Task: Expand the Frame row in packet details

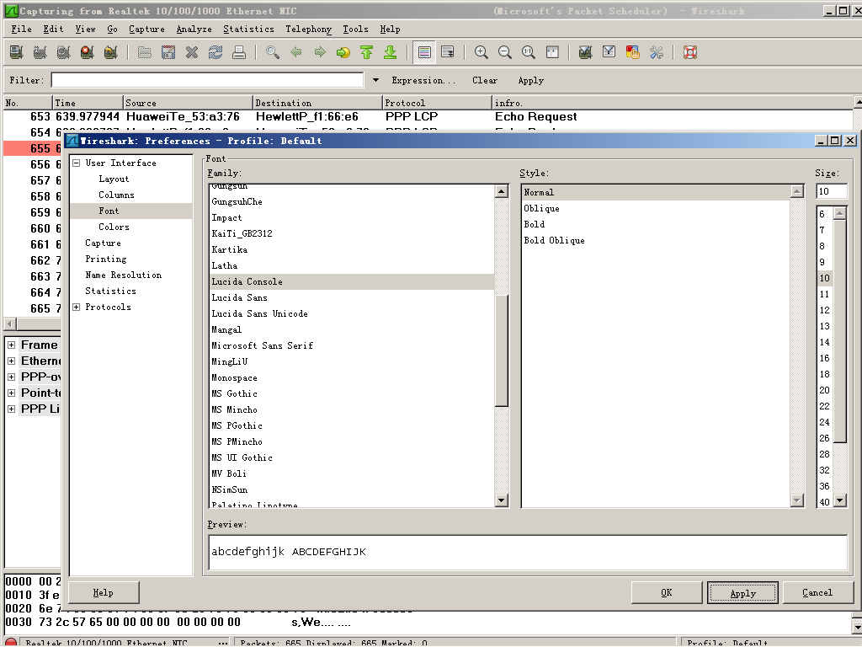Action: [x=11, y=345]
